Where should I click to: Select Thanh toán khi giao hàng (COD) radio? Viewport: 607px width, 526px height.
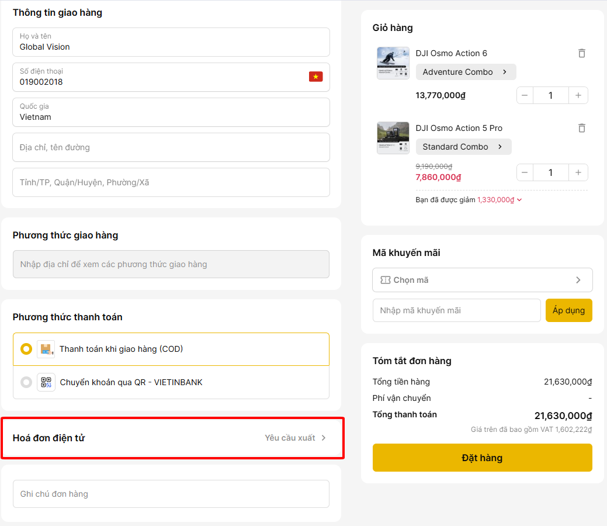[x=26, y=349]
